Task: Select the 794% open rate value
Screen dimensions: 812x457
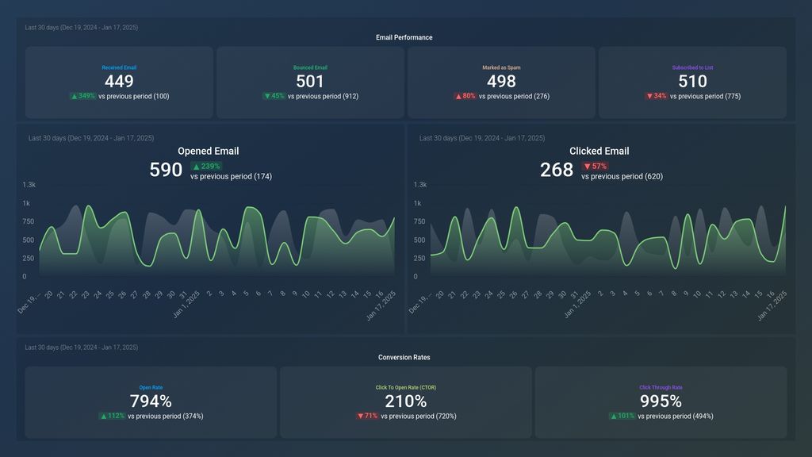Action: point(151,401)
